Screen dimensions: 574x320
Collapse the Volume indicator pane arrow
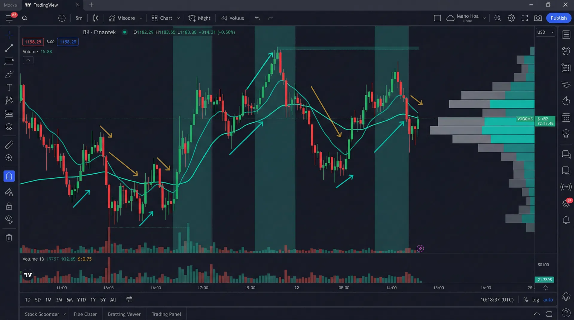28,60
